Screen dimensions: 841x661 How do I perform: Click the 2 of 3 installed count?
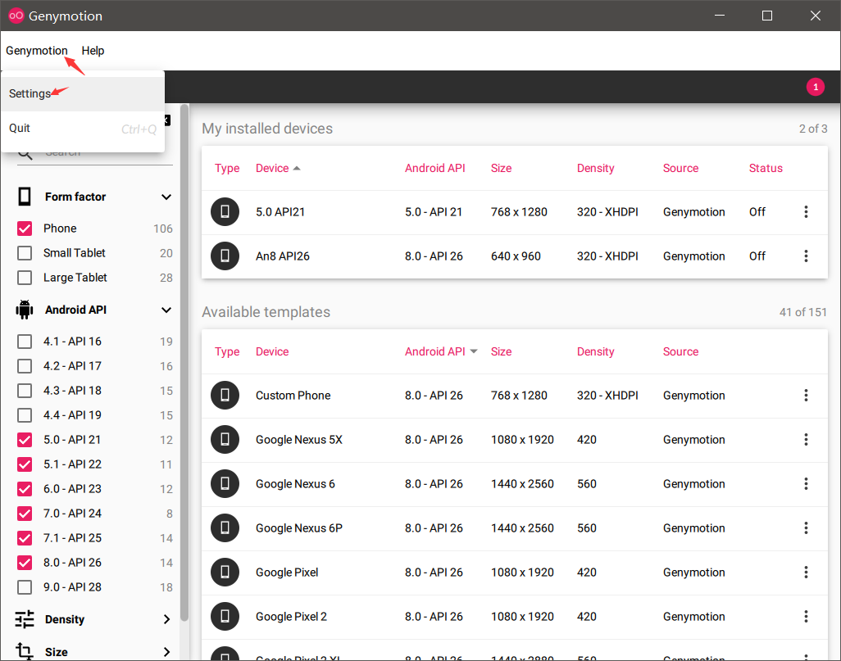point(813,129)
